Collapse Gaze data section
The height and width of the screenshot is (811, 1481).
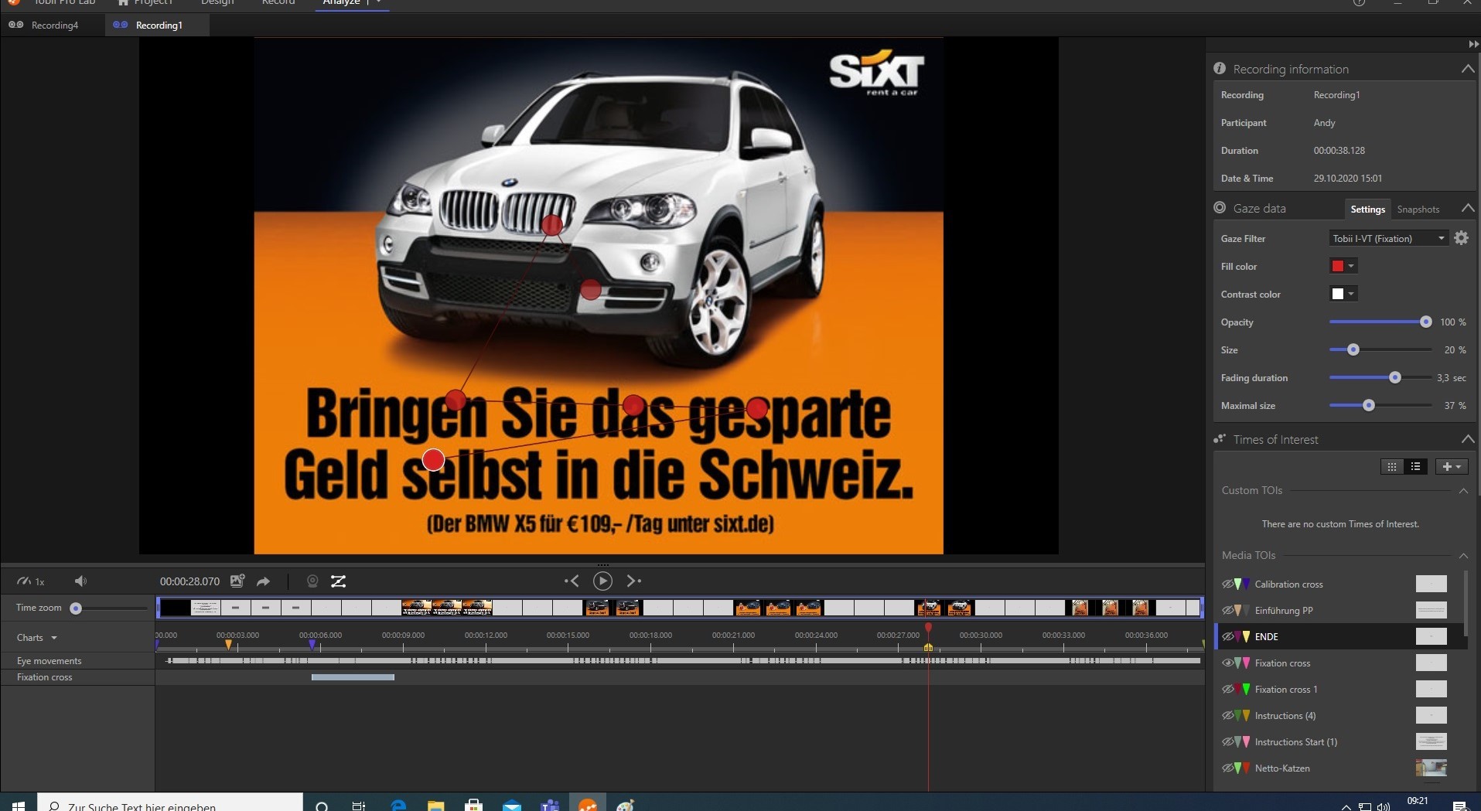pos(1467,208)
